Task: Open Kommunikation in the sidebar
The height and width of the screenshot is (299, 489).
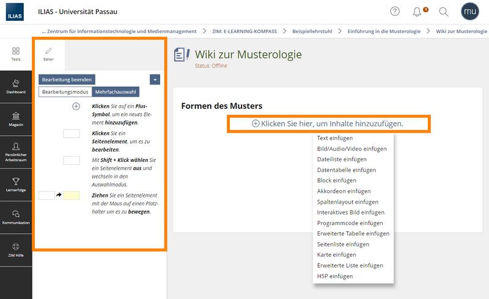Action: pyautogui.click(x=16, y=217)
